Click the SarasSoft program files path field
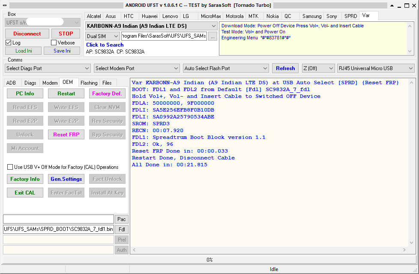Image resolution: width=419 pixels, height=274 pixels. tap(164, 36)
